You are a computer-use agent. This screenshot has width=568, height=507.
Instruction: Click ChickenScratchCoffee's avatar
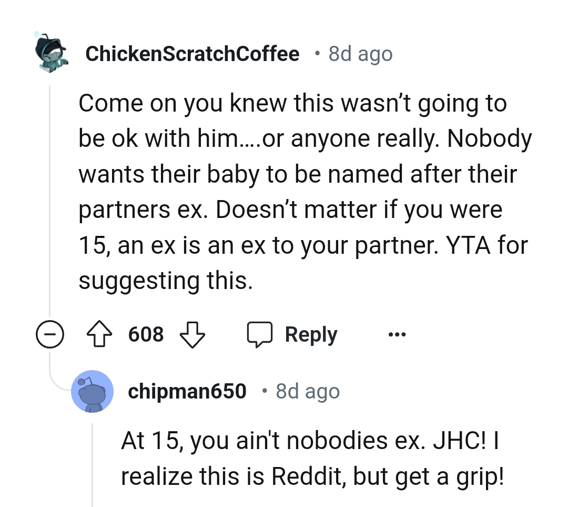click(x=50, y=53)
